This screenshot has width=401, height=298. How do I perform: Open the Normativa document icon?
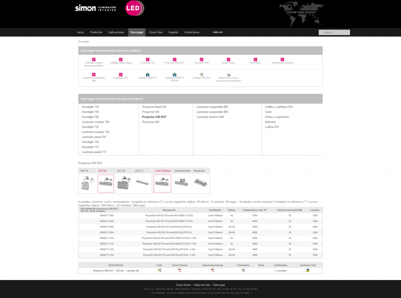pos(255,60)
